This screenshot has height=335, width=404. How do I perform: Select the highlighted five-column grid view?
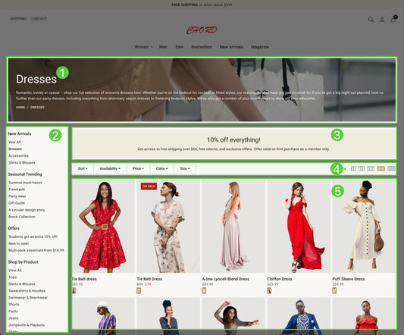(x=381, y=168)
